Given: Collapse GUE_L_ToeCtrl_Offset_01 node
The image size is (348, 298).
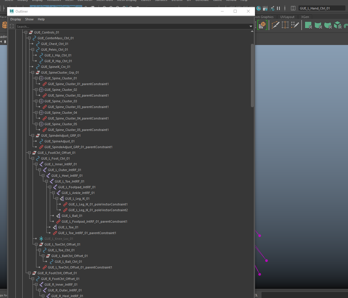Looking at the screenshot, I should click(36, 244).
